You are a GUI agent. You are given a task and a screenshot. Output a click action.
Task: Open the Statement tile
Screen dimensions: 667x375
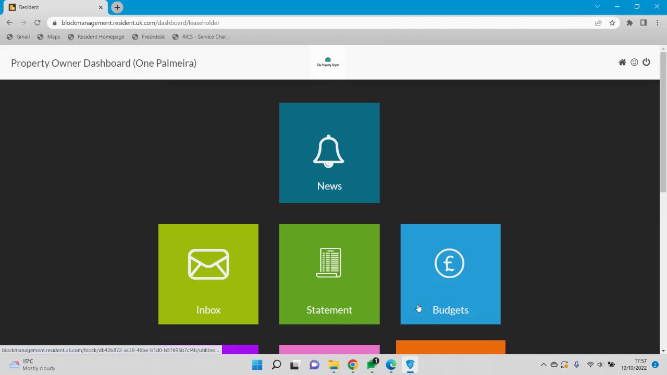click(329, 274)
